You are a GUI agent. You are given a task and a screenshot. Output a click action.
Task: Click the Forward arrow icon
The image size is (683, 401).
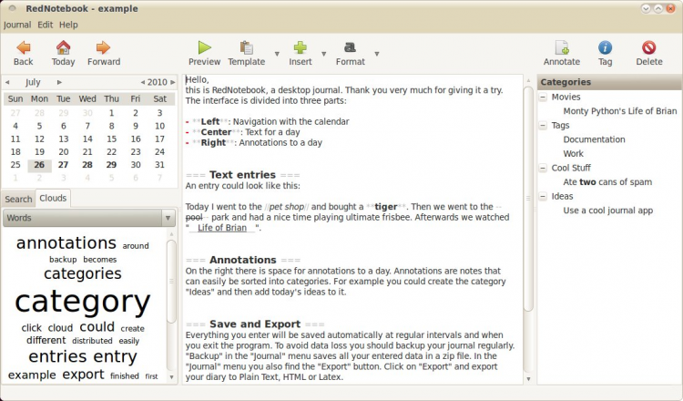pos(103,47)
